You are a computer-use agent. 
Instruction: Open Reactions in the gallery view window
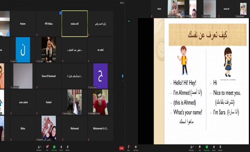click(x=67, y=147)
